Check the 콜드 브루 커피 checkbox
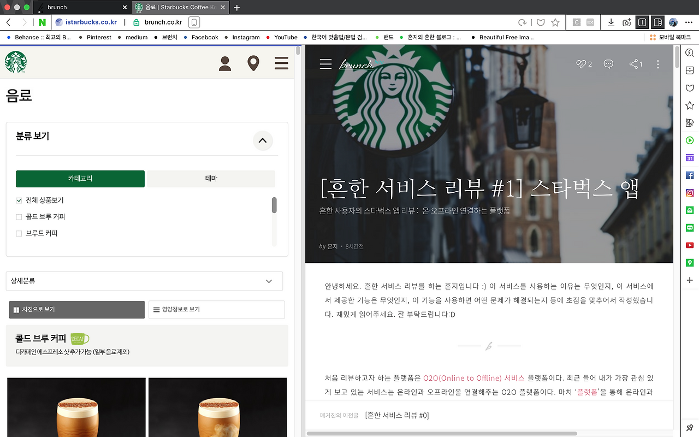This screenshot has width=699, height=437. 19,217
